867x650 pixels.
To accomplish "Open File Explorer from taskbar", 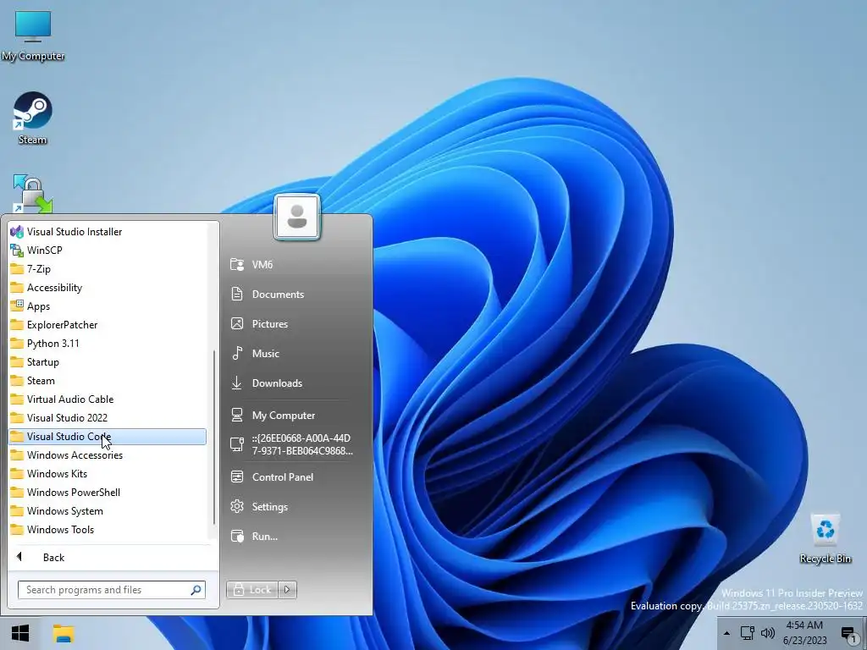I will [x=64, y=633].
